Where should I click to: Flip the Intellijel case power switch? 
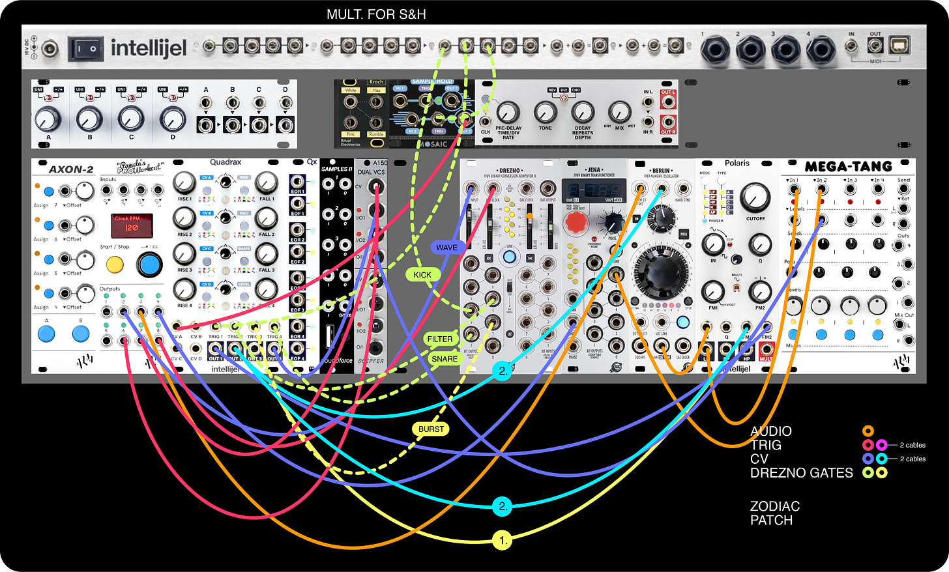86,48
